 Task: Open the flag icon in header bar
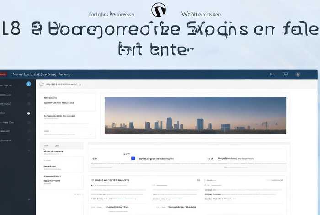tap(285, 74)
